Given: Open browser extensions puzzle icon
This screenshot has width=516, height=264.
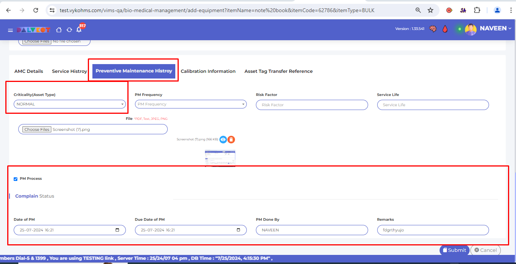Looking at the screenshot, I should [x=477, y=10].
